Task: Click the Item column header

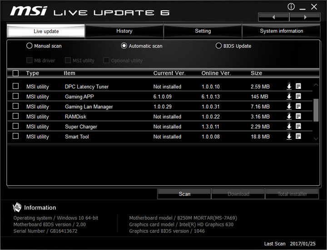Action: pyautogui.click(x=69, y=73)
